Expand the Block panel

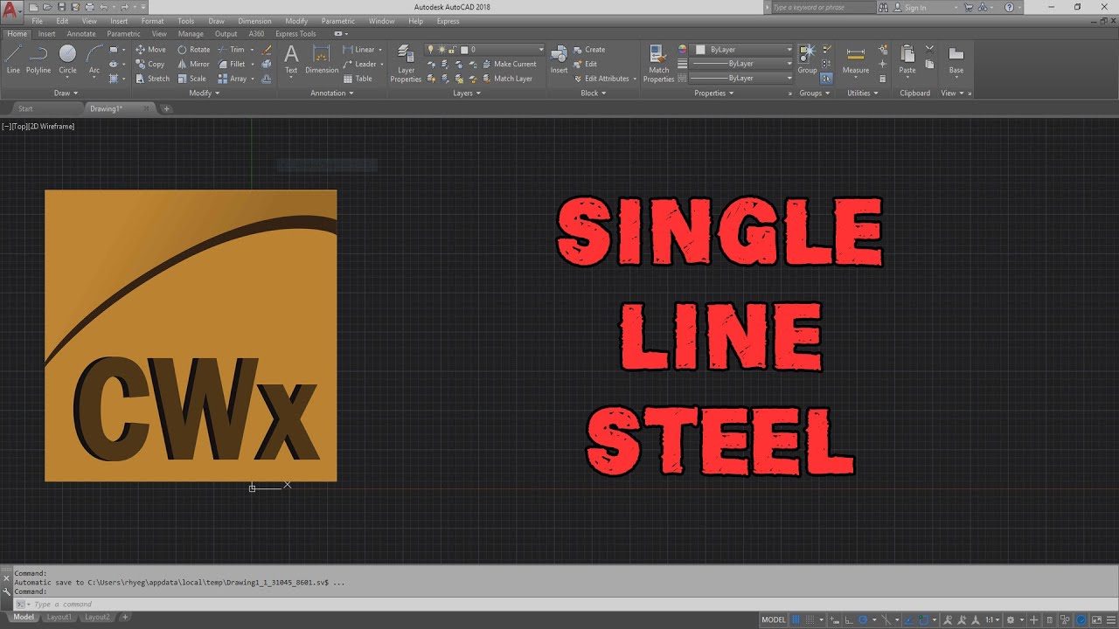[x=593, y=93]
